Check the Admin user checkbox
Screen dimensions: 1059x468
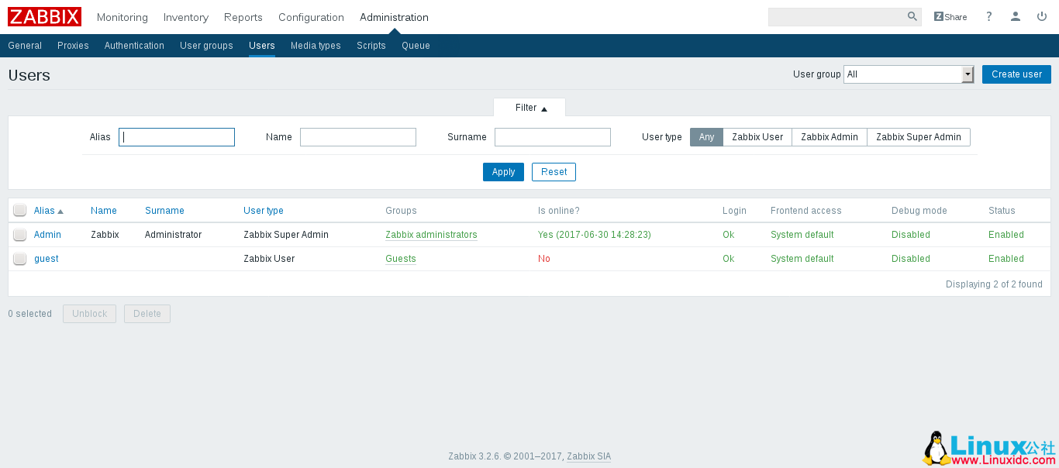point(20,235)
